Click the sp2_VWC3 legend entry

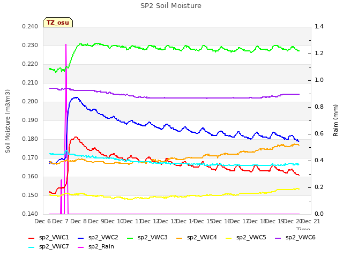tap(147, 238)
